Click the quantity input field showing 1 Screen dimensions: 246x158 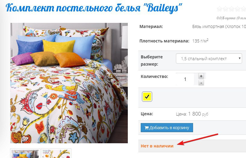click(185, 79)
